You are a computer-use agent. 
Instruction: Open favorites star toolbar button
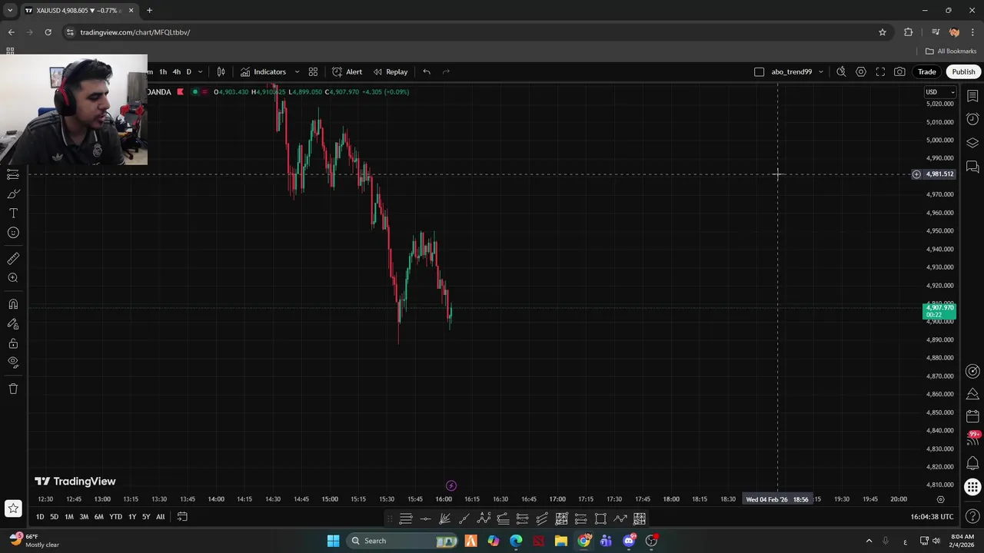[13, 508]
